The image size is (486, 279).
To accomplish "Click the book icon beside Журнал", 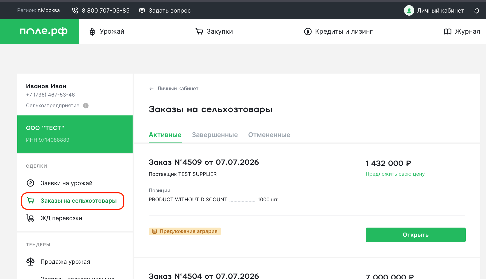I will click(447, 32).
